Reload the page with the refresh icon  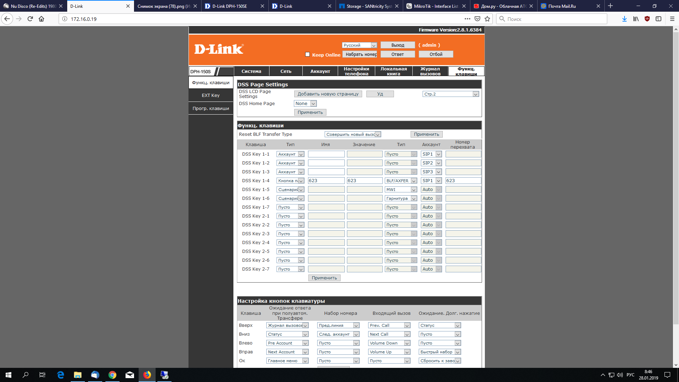pos(30,19)
